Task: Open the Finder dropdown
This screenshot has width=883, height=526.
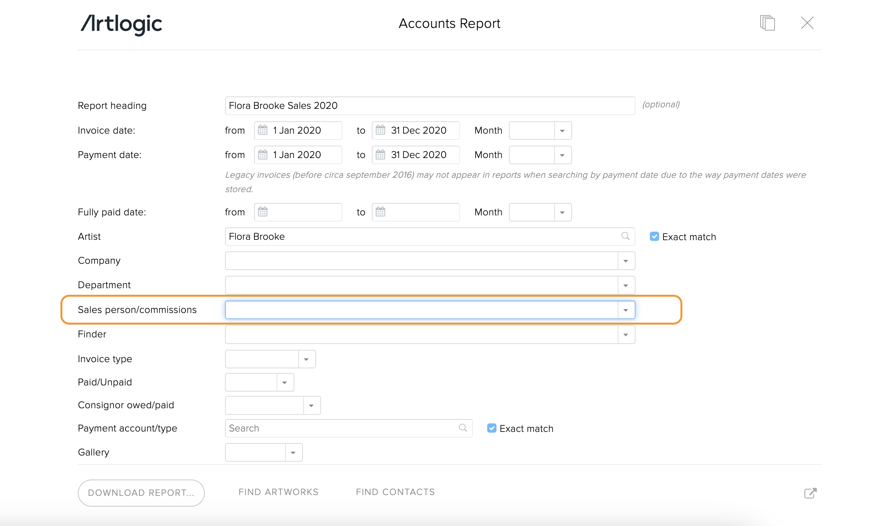Action: (x=626, y=334)
